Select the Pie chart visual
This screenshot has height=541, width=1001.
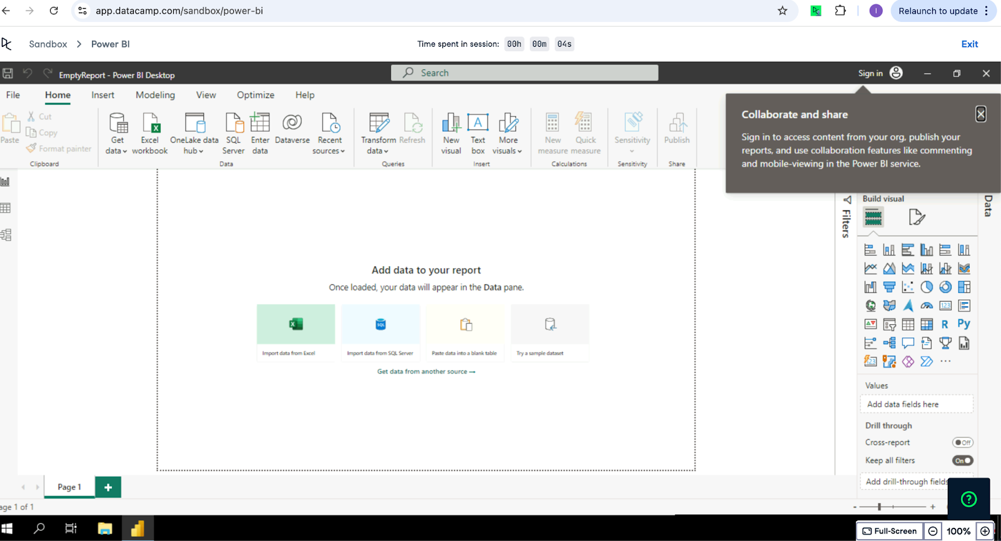[x=927, y=287]
